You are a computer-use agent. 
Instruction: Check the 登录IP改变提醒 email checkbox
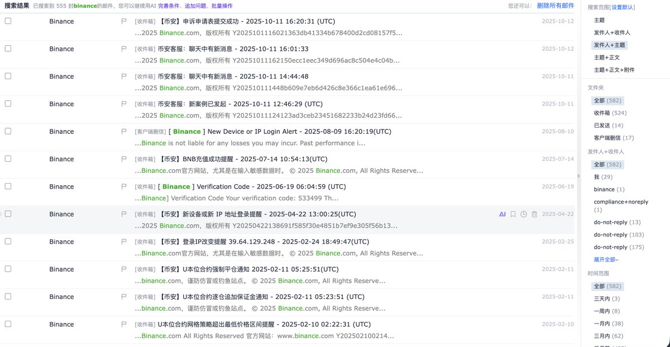coord(8,241)
